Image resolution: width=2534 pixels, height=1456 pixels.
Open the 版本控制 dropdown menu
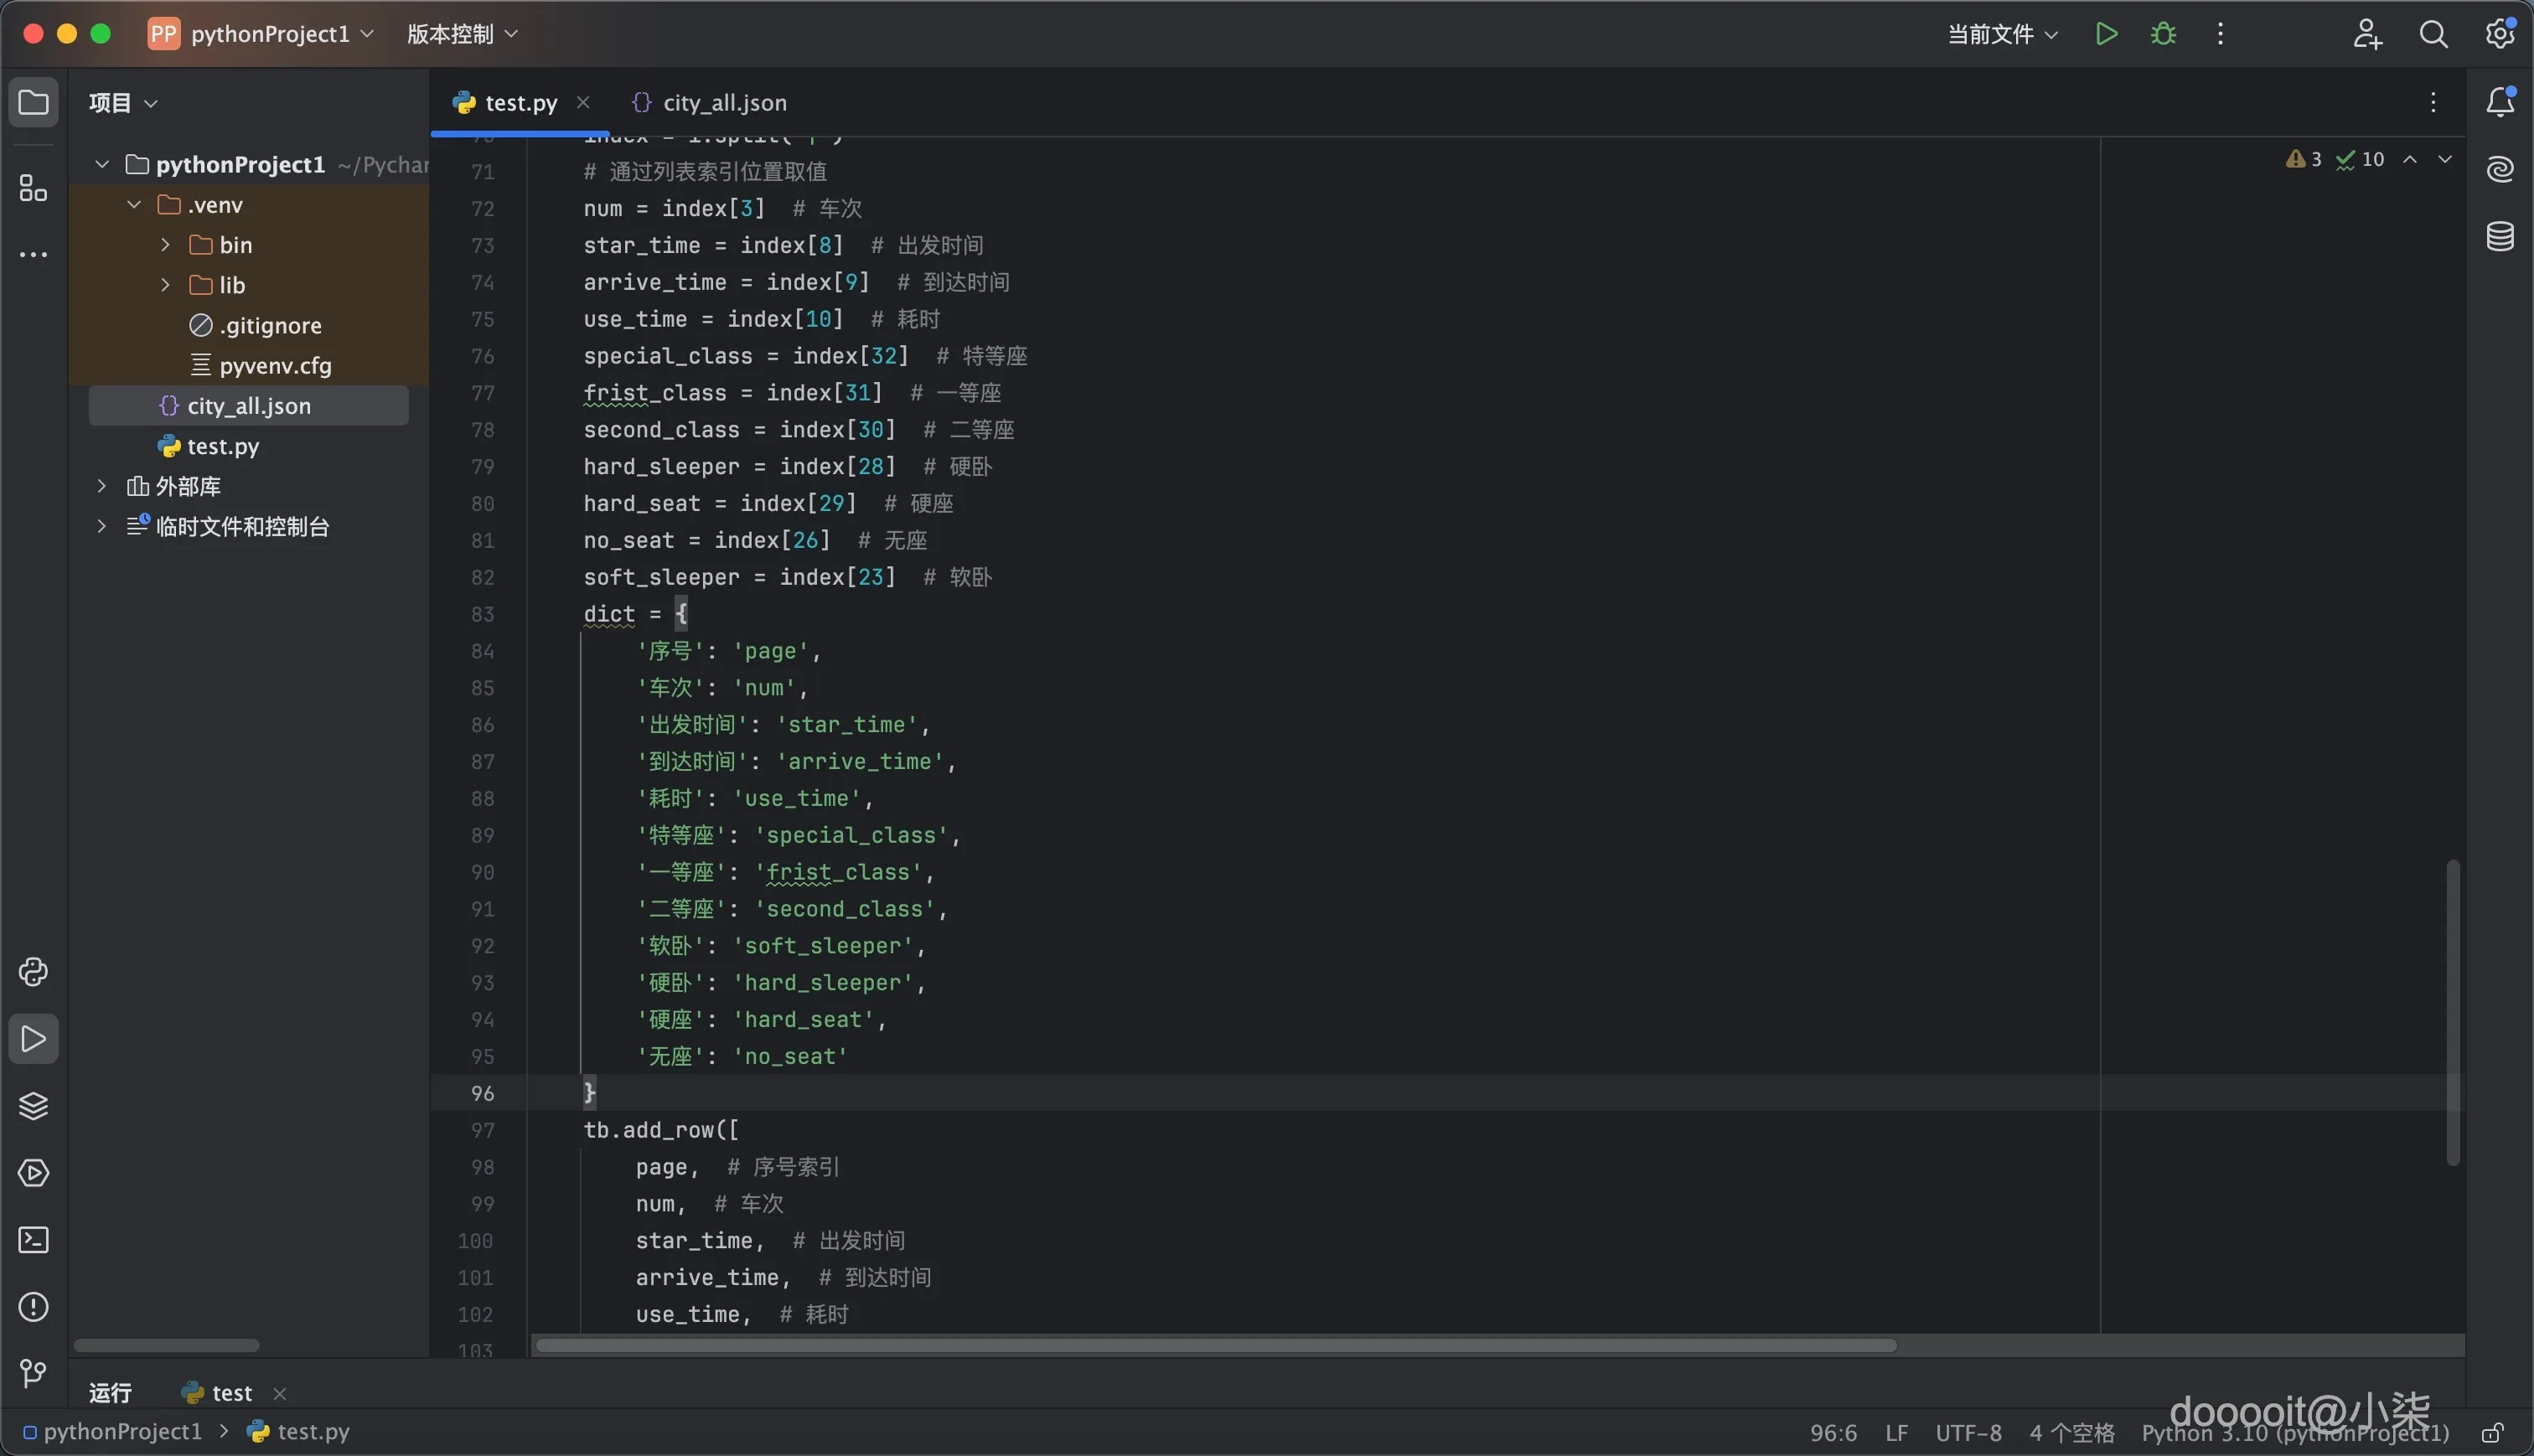(x=461, y=34)
